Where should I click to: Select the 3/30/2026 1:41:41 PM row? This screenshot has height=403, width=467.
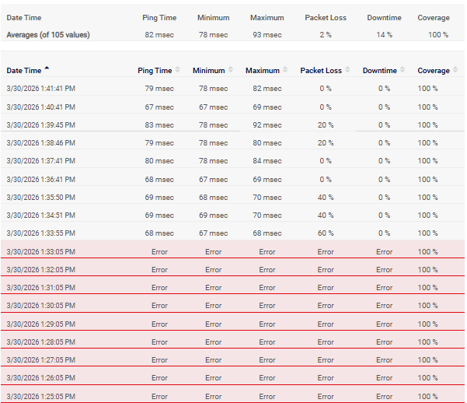40,88
